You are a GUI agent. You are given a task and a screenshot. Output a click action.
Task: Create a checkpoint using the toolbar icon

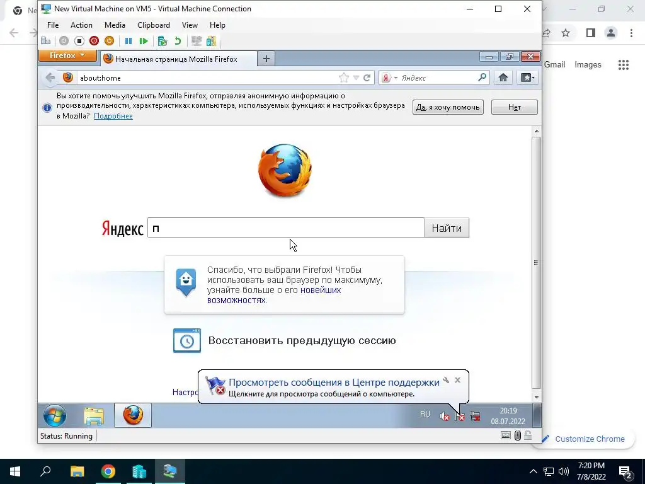click(x=163, y=41)
